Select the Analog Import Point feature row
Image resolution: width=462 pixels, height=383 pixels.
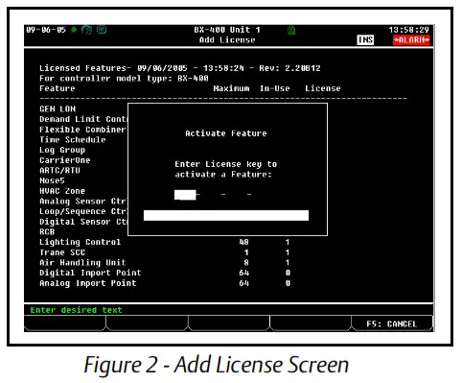(165, 283)
